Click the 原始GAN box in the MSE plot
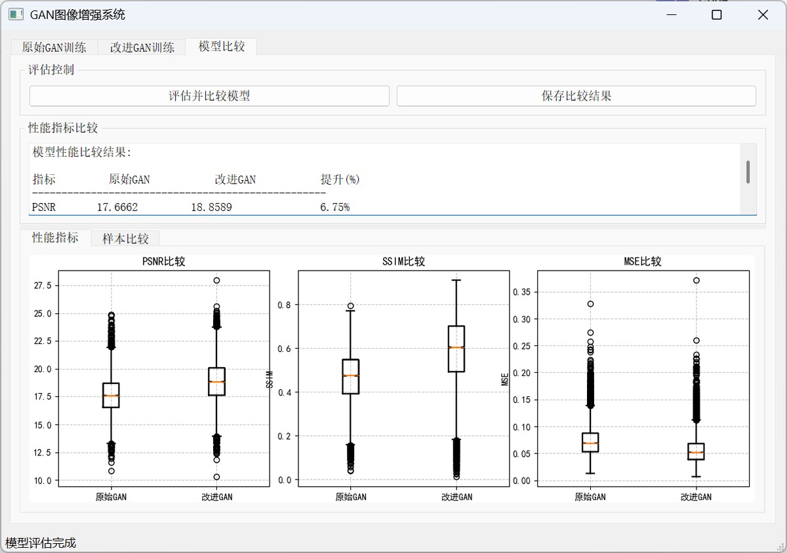This screenshot has width=787, height=553. point(590,442)
